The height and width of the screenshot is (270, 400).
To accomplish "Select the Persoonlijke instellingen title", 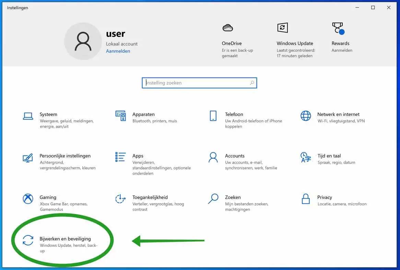I will [x=65, y=156].
